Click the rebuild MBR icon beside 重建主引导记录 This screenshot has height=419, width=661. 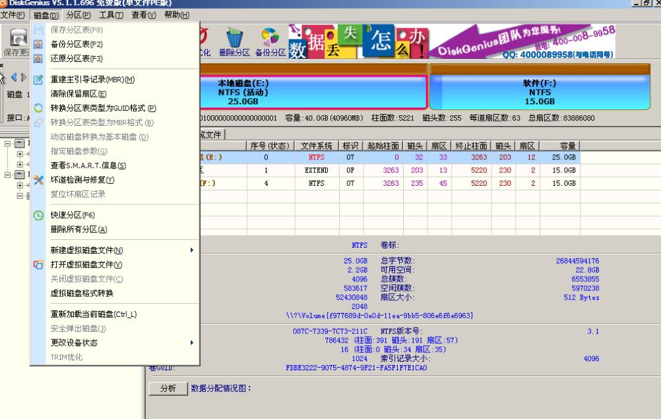click(37, 79)
